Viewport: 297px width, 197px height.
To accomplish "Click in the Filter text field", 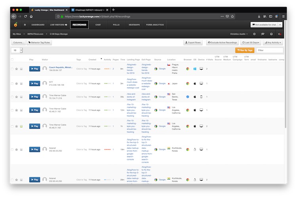I will coord(270,50).
